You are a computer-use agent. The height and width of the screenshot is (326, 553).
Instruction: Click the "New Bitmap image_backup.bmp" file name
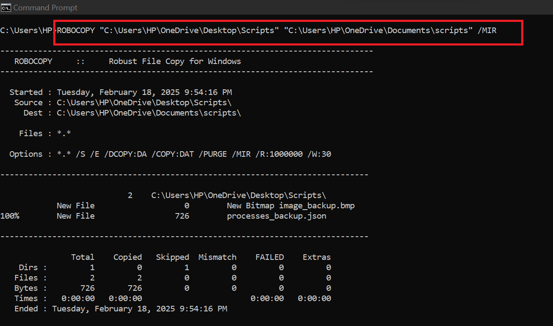[x=290, y=206]
